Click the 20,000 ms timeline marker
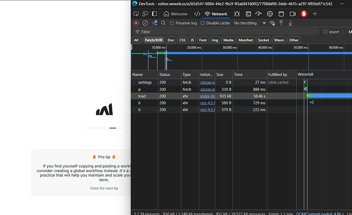This screenshot has width=352, height=215. [194, 47]
